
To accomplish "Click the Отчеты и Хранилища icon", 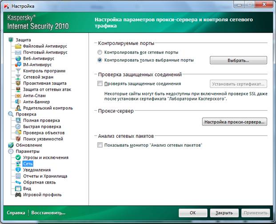I will (18, 176).
